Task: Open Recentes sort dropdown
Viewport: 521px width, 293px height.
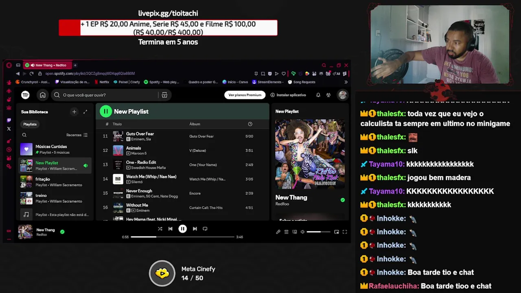Action: [77, 135]
